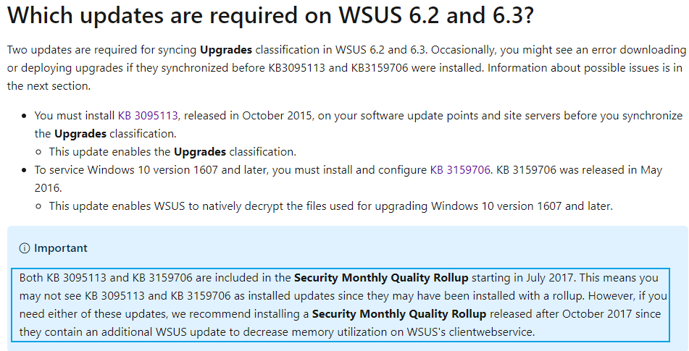Click the "Important" note label
The width and height of the screenshot is (689, 351).
tap(61, 248)
